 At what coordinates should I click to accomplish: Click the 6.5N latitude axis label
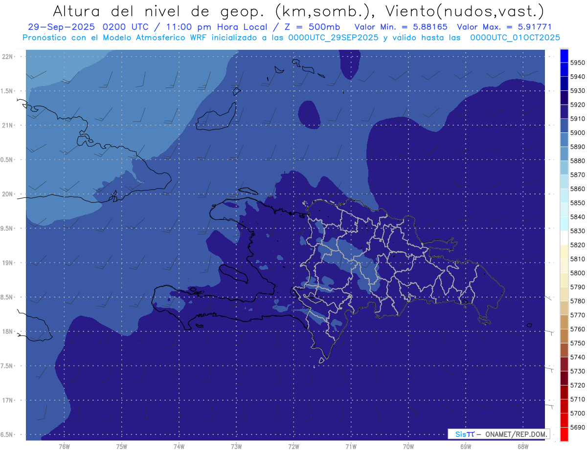pos(7,434)
